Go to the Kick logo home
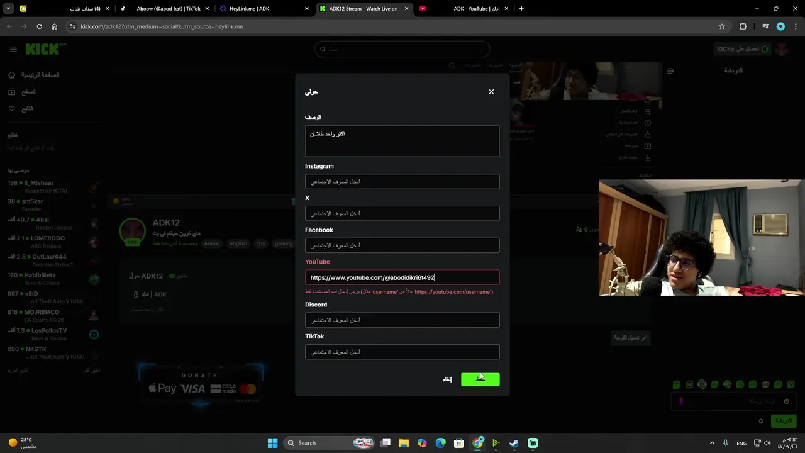This screenshot has height=453, width=805. coord(45,49)
